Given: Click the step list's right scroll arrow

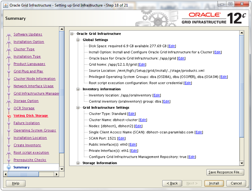Looking at the screenshot, I should pyautogui.click(x=56, y=174).
